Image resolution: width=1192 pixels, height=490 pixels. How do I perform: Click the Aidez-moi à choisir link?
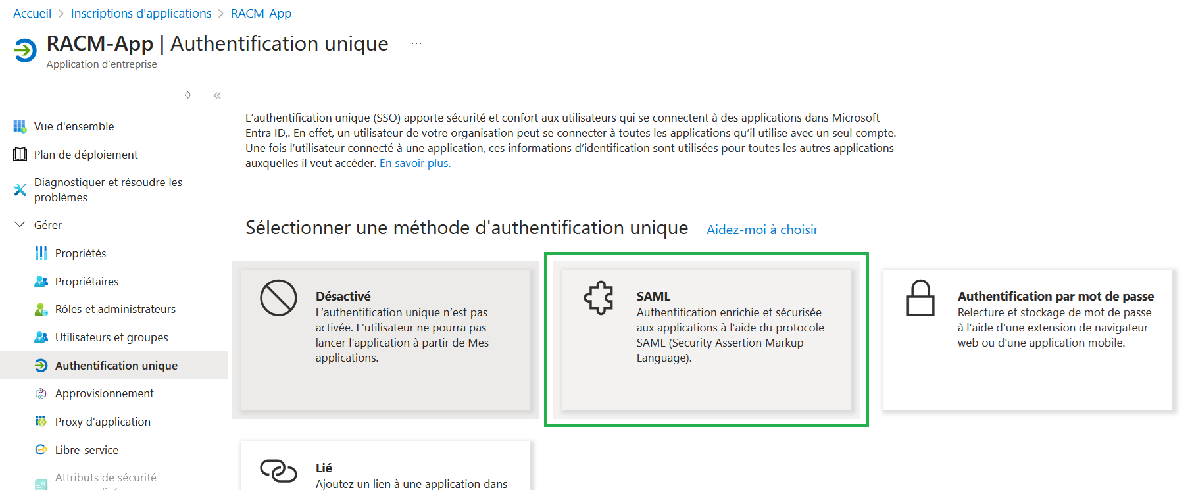(762, 230)
